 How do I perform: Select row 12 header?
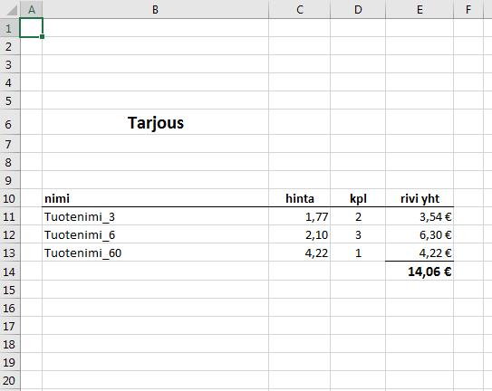pyautogui.click(x=10, y=234)
